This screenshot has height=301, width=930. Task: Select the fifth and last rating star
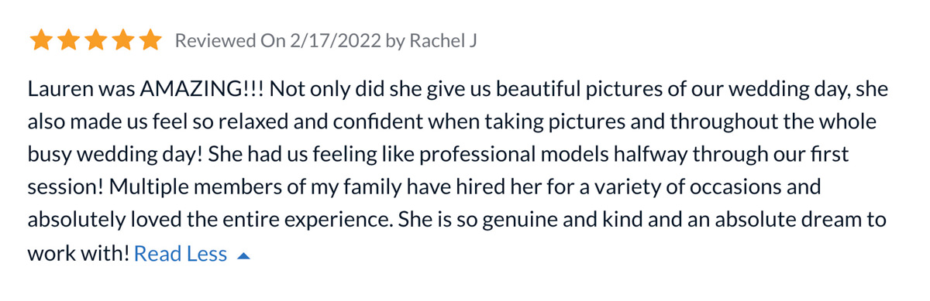(x=150, y=40)
